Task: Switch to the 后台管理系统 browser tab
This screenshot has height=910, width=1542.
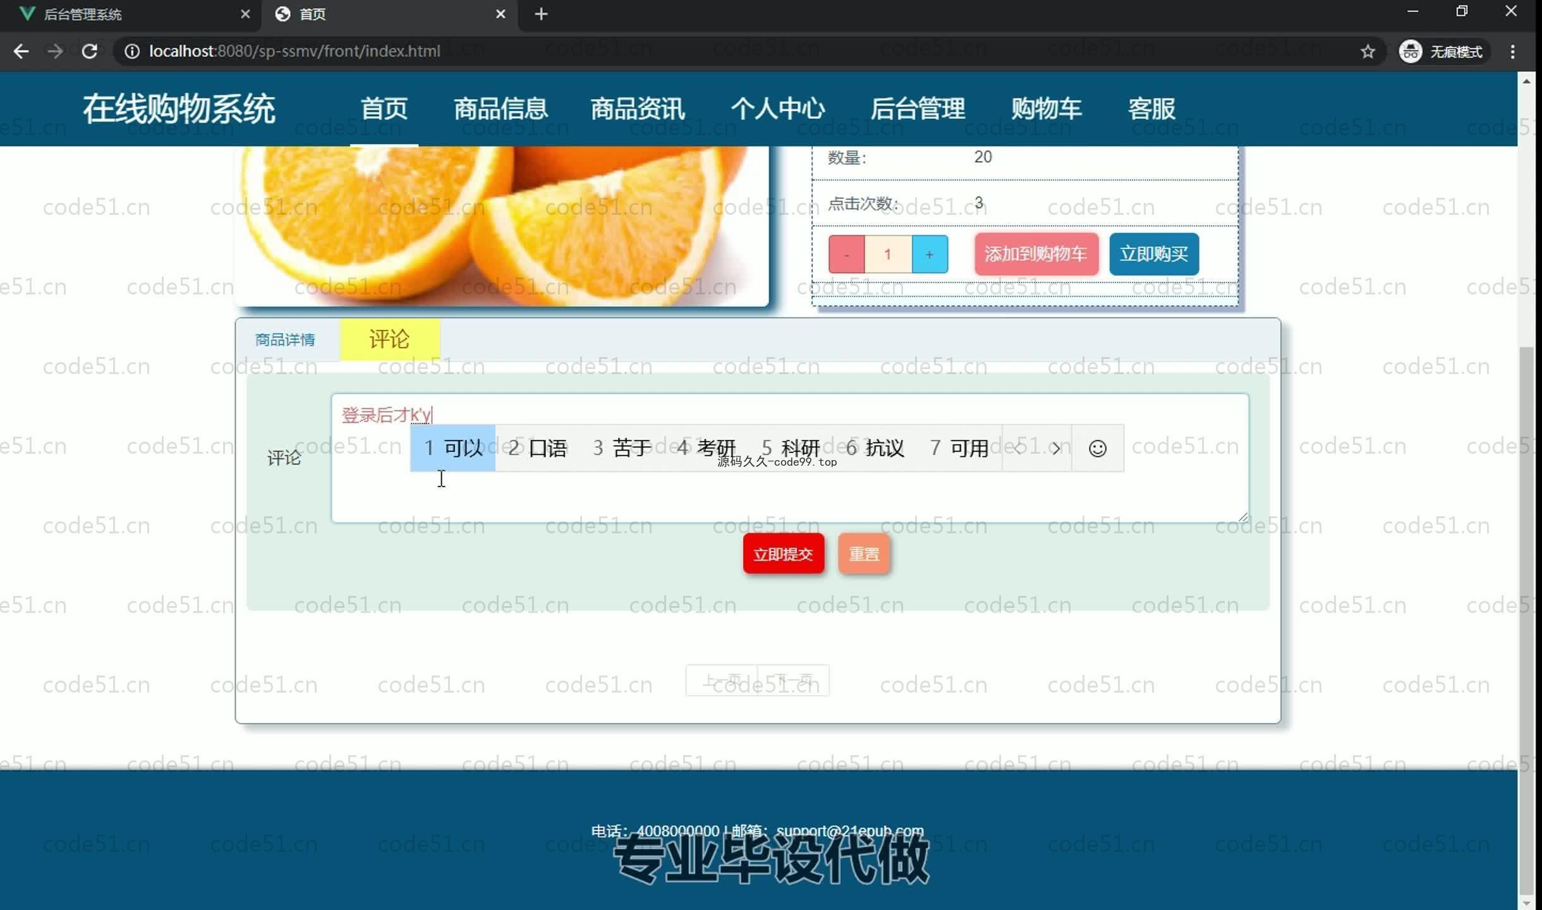Action: [130, 15]
